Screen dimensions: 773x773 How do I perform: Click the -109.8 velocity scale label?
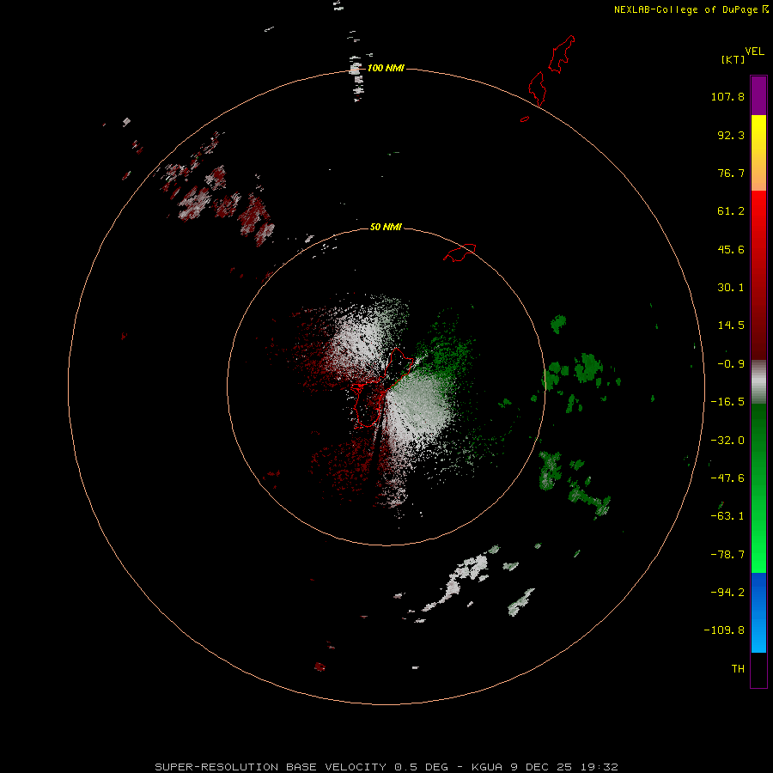pyautogui.click(x=724, y=630)
